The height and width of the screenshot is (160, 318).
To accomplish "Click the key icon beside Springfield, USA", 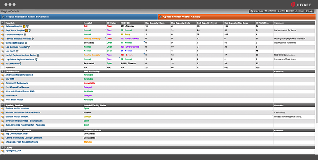I will coord(2,151).
